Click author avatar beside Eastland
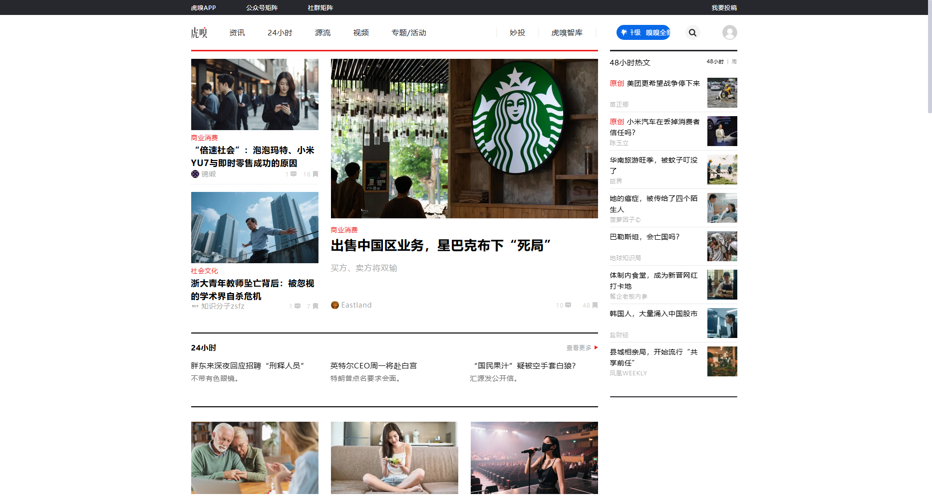Image resolution: width=932 pixels, height=498 pixels. click(335, 305)
